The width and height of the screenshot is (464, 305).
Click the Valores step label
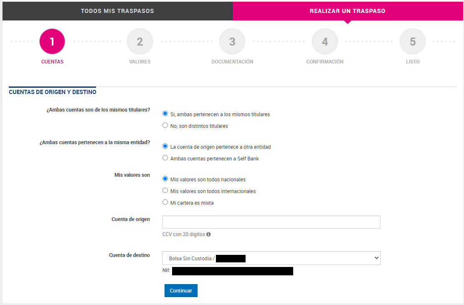coord(140,62)
